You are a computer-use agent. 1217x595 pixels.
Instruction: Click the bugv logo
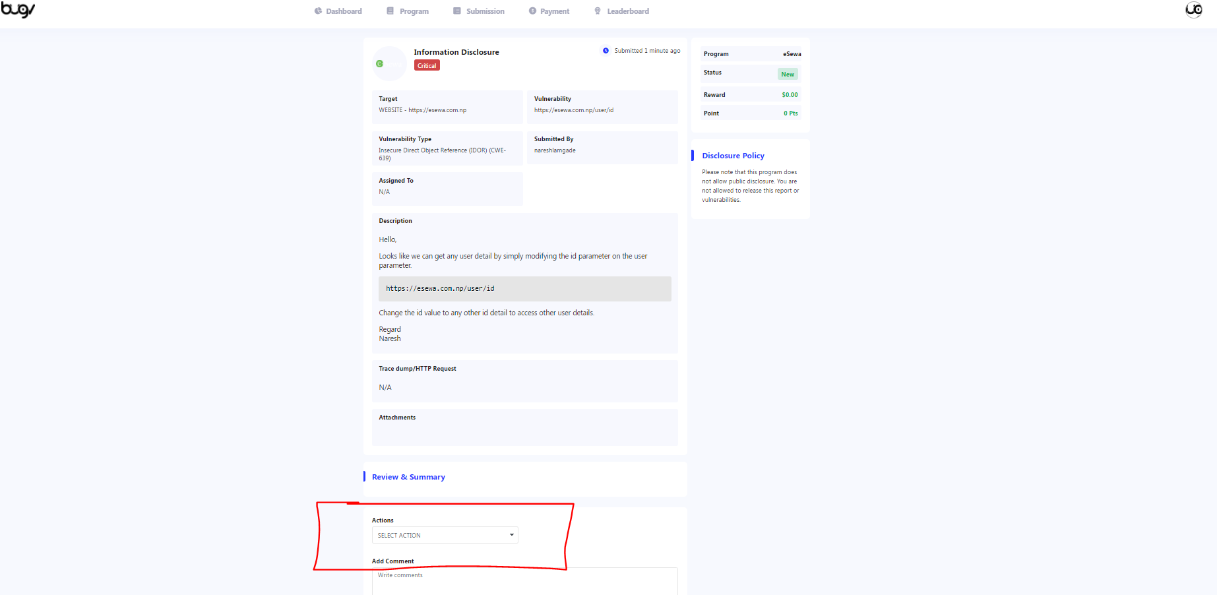click(18, 10)
